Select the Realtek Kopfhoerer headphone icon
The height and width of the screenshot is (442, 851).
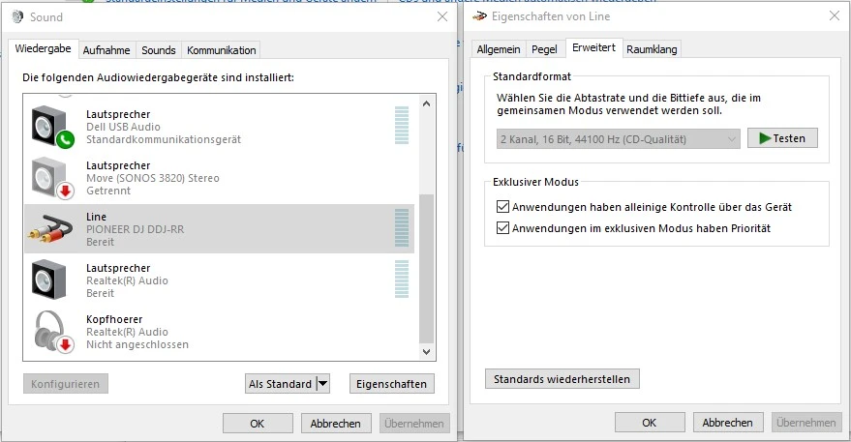tap(51, 332)
